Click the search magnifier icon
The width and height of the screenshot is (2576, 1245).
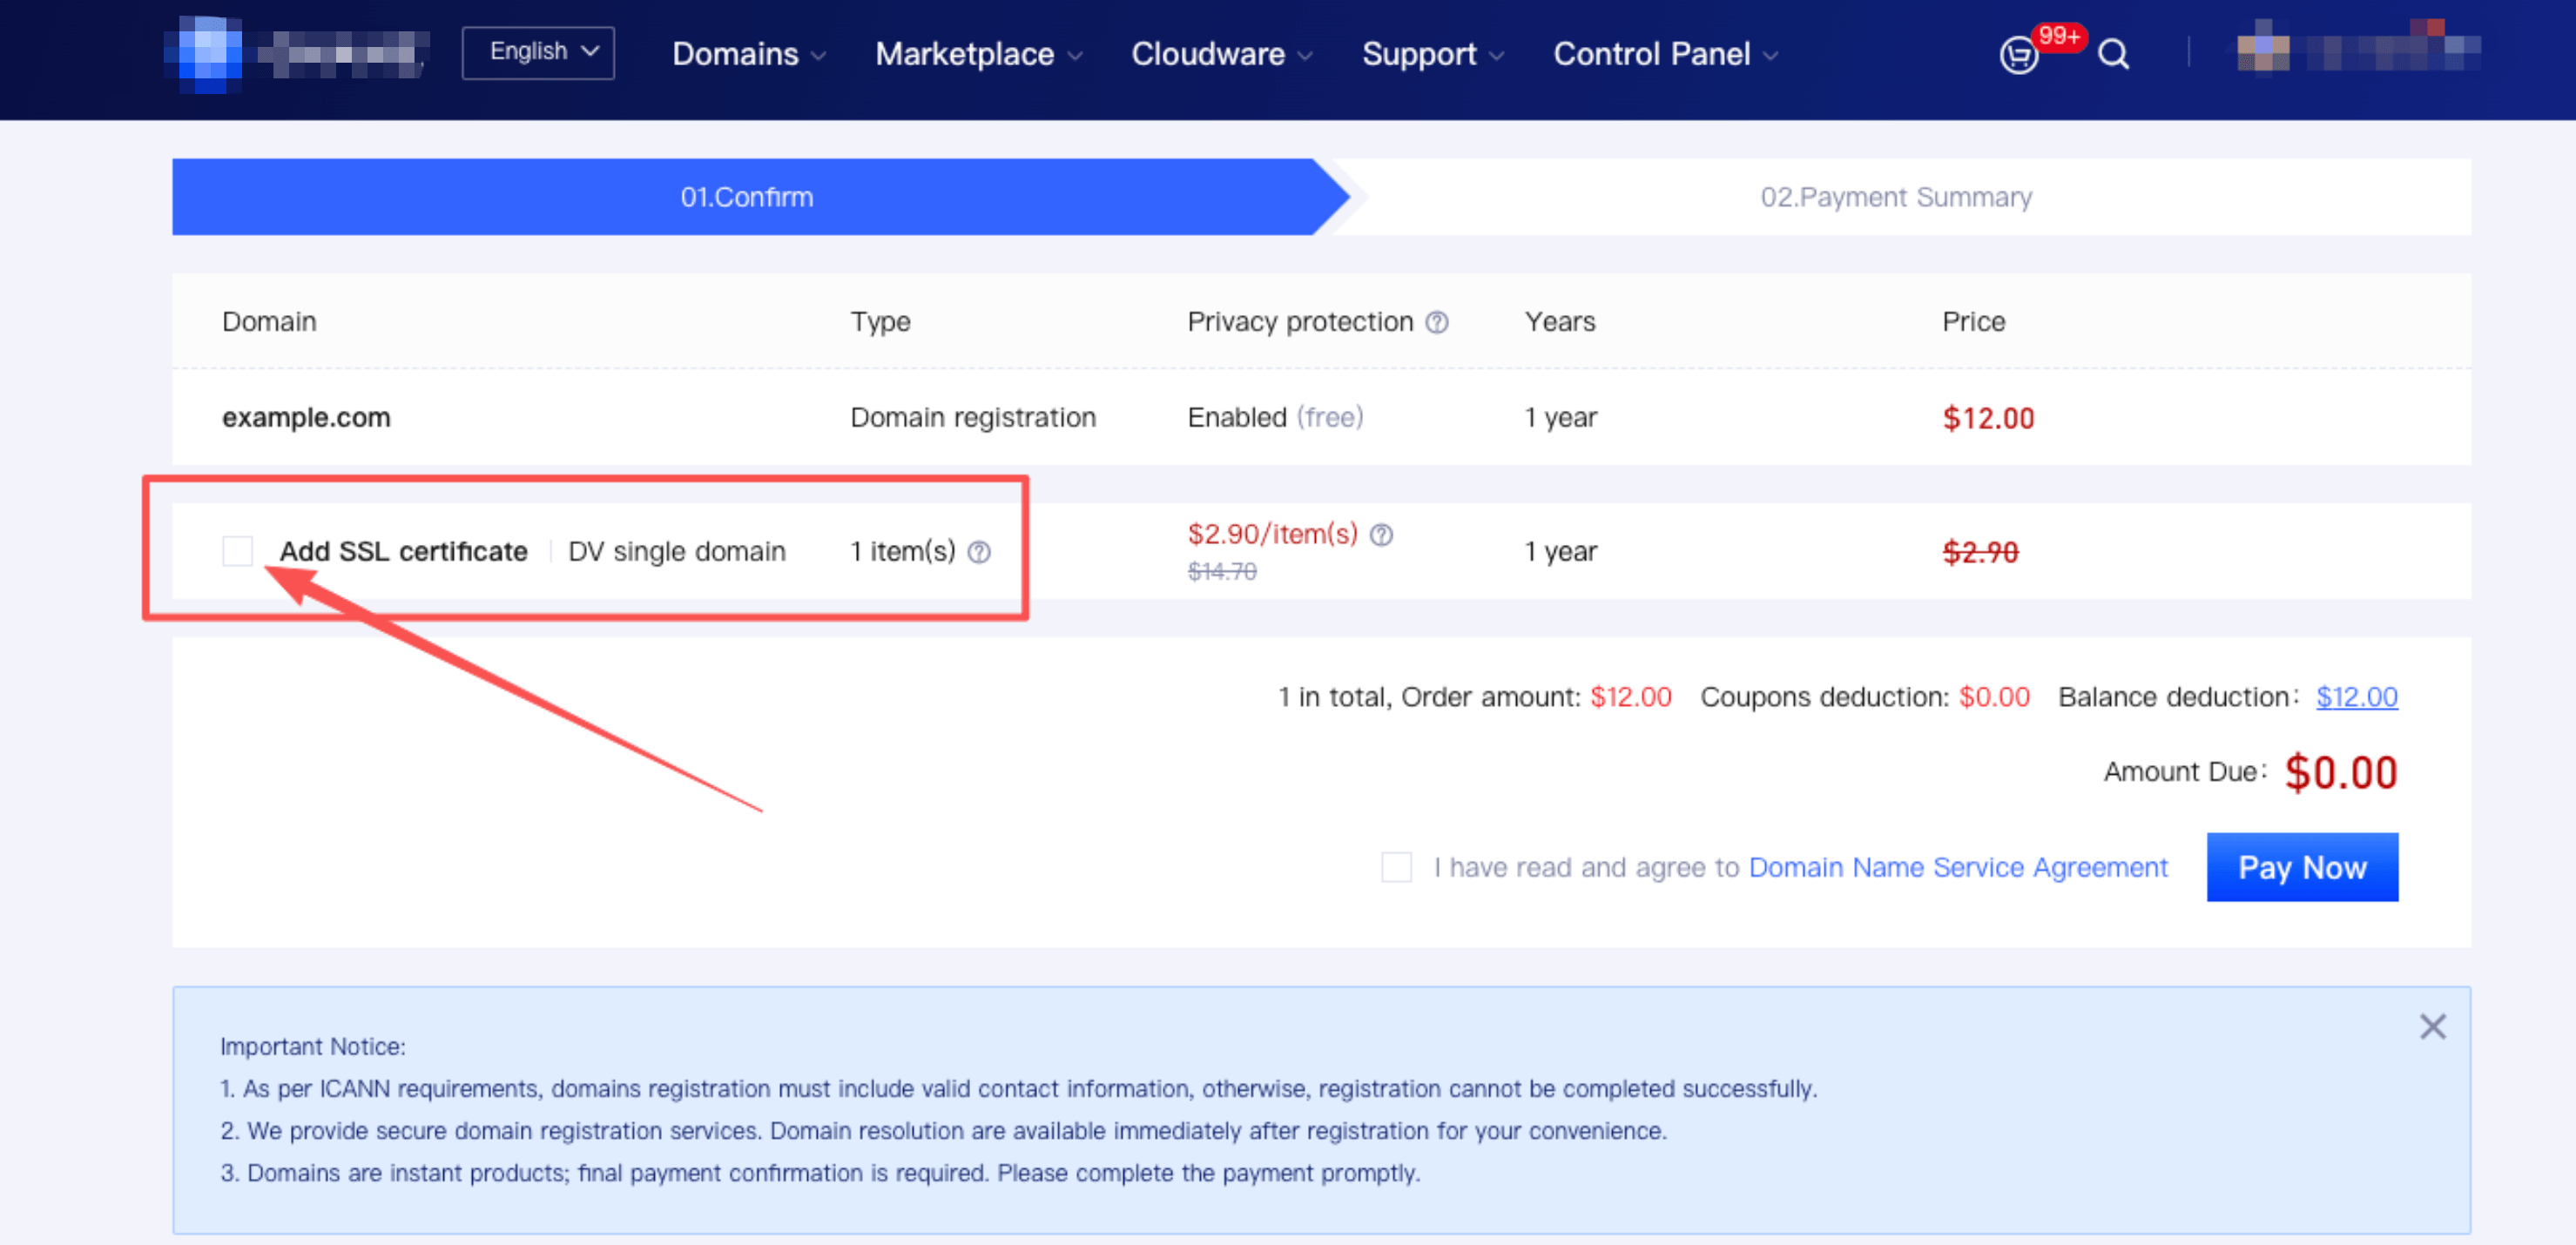pyautogui.click(x=2113, y=54)
